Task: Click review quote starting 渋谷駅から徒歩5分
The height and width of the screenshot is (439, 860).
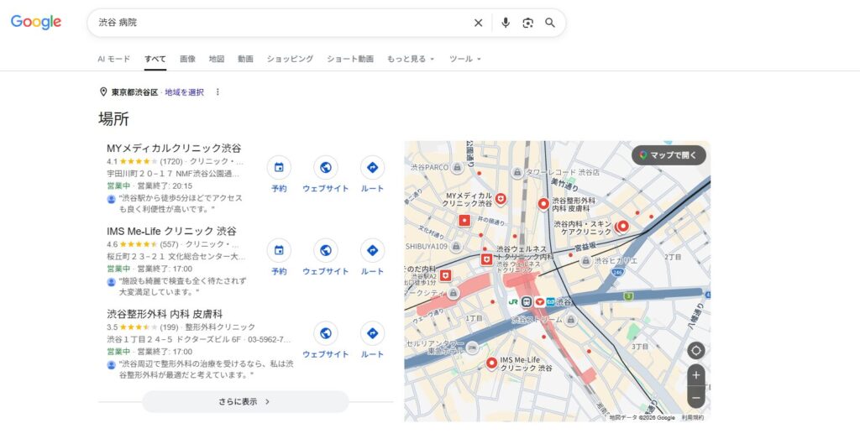Action: coord(181,203)
